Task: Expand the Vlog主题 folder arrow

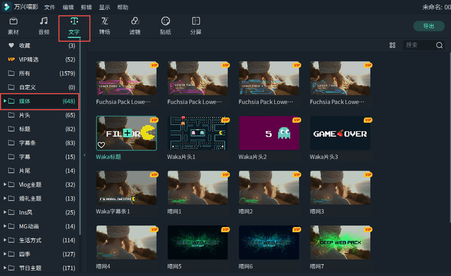Action: [5, 184]
